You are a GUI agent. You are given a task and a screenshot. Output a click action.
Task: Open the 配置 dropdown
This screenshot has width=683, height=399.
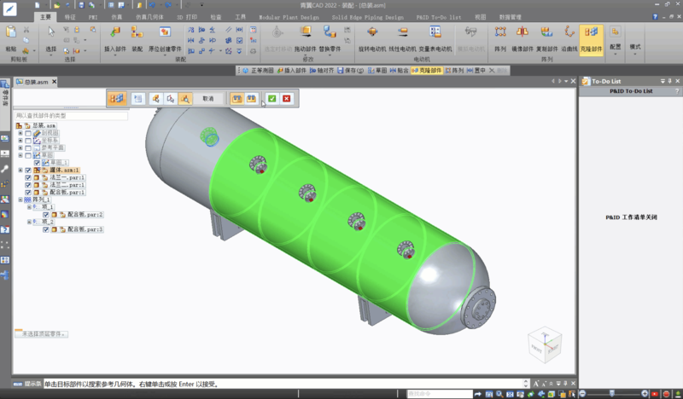[615, 48]
